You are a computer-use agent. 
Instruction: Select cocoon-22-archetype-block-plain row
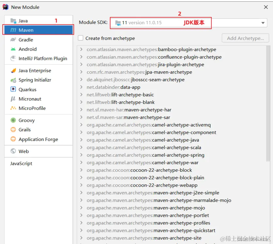tap(171, 178)
